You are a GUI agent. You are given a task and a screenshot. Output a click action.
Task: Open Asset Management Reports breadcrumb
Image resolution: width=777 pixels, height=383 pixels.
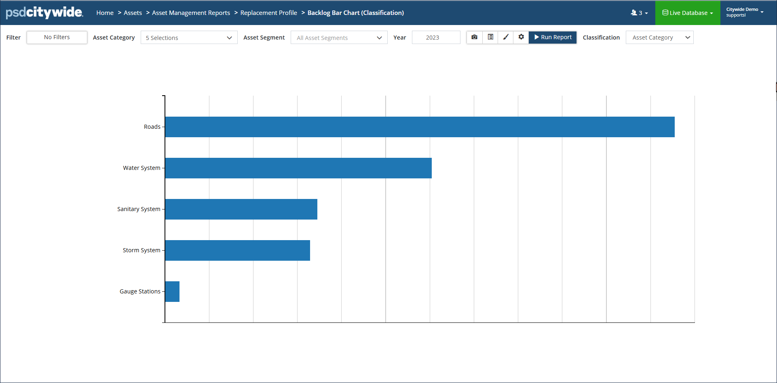(191, 13)
